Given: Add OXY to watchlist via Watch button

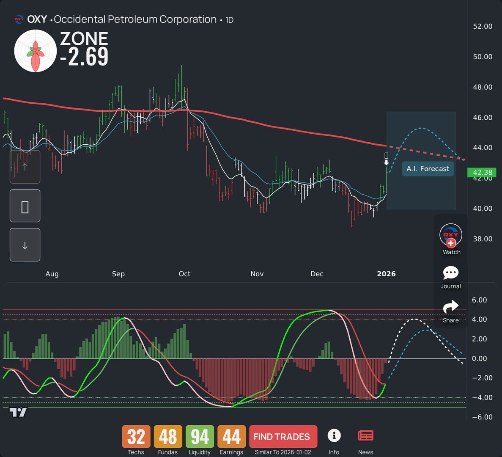Looking at the screenshot, I should [x=451, y=239].
